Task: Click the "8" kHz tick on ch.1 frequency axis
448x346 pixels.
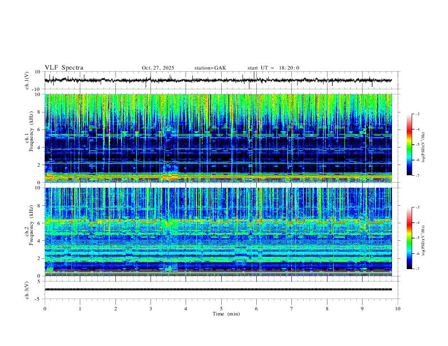Action: coord(40,112)
